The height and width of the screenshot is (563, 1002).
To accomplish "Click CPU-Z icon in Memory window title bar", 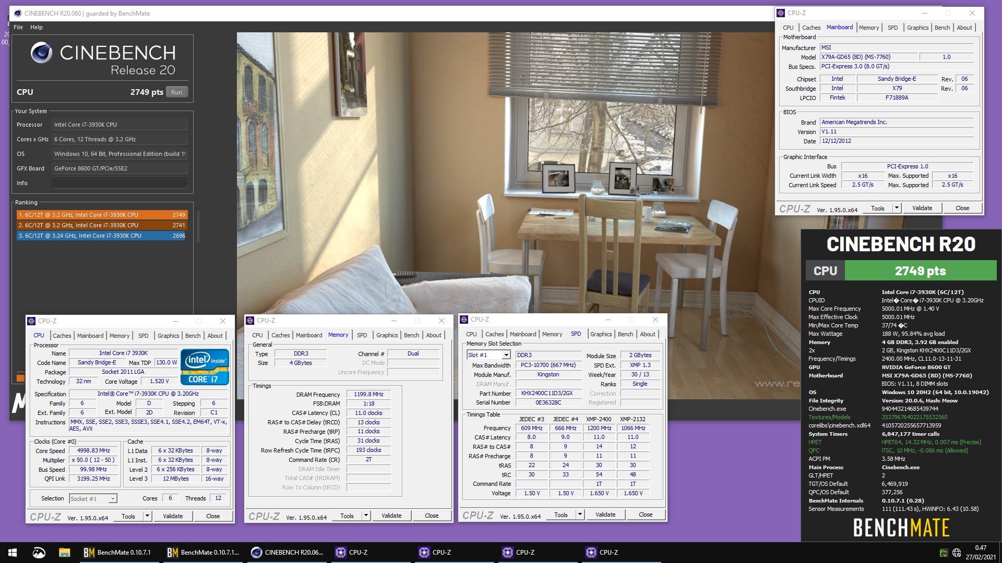I will [250, 321].
